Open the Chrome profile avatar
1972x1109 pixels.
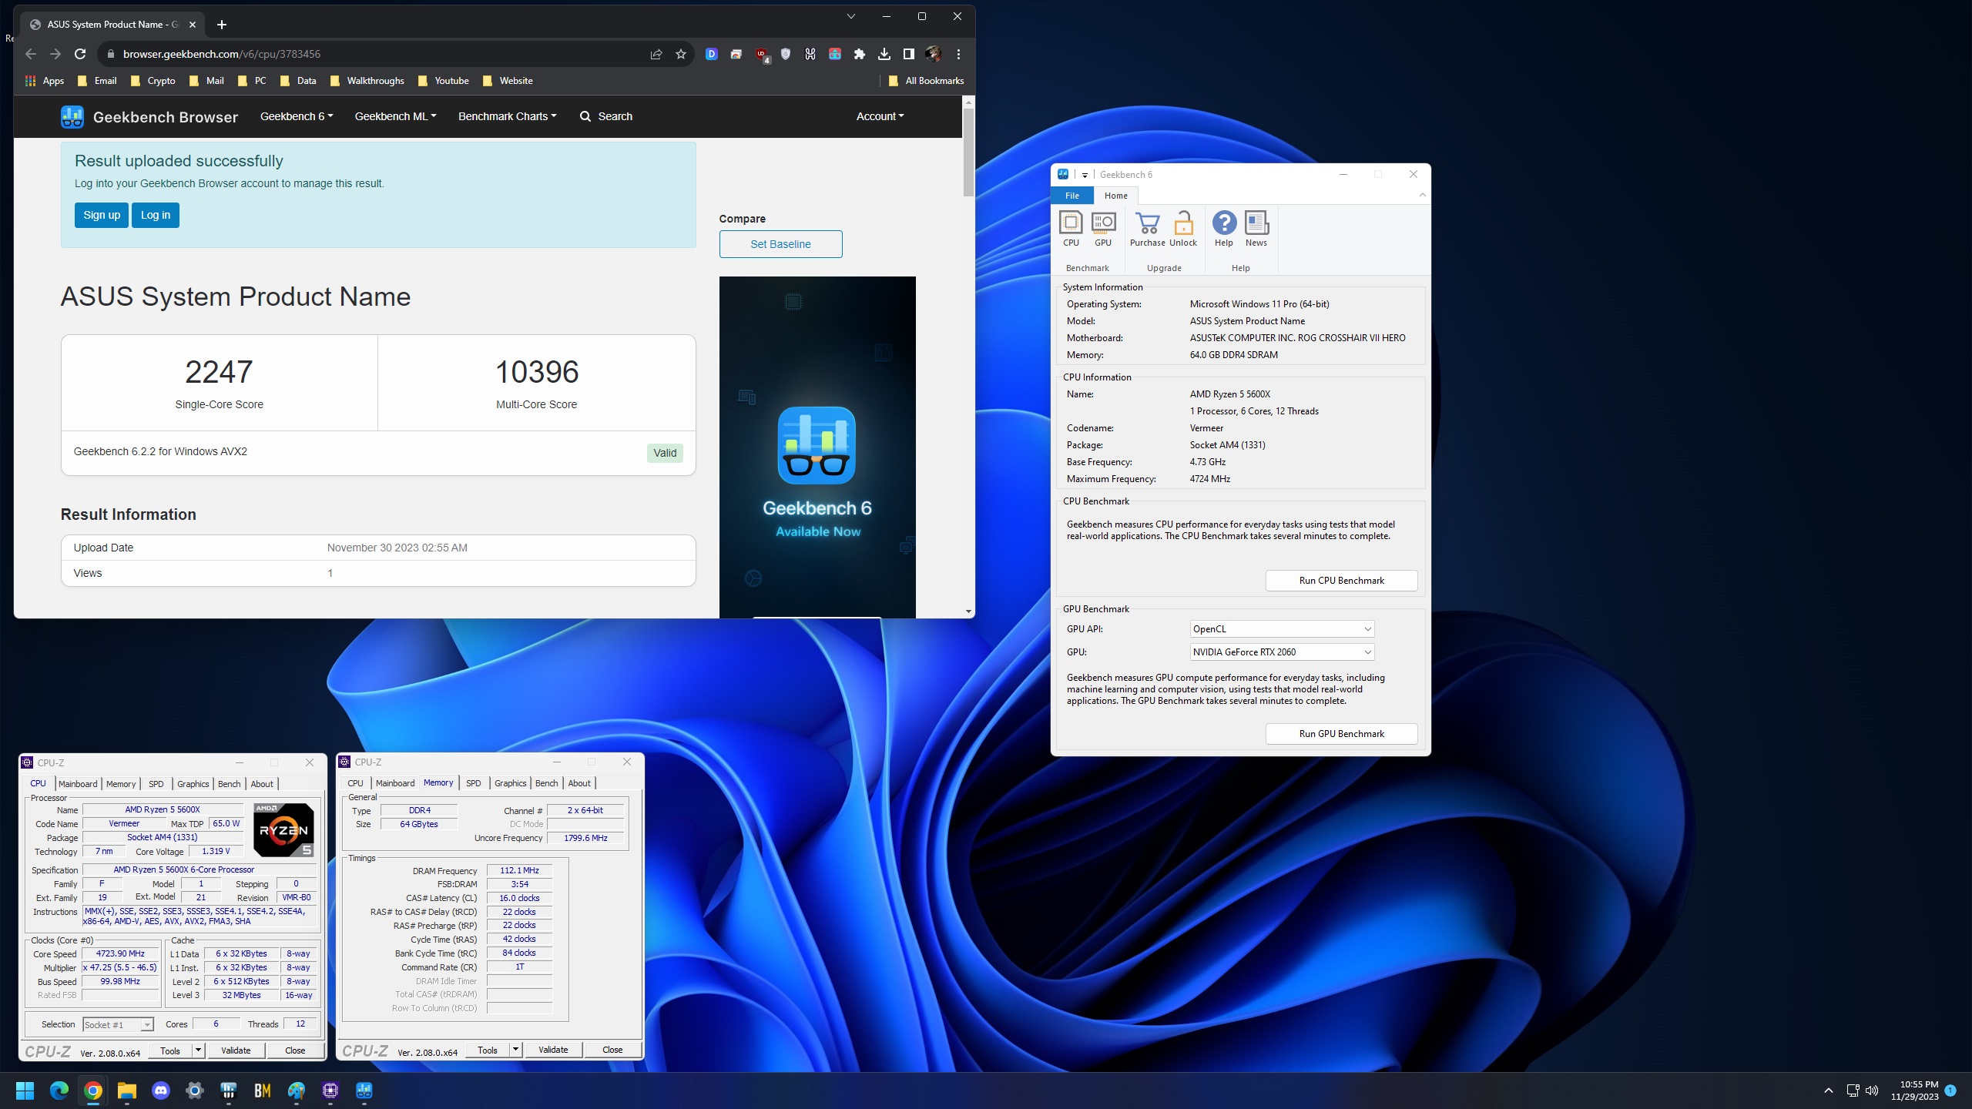pos(934,54)
